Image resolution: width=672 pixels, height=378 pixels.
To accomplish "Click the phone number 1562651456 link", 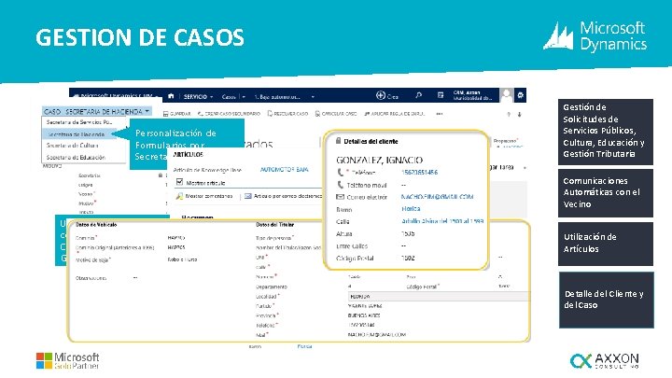I will pyautogui.click(x=419, y=173).
